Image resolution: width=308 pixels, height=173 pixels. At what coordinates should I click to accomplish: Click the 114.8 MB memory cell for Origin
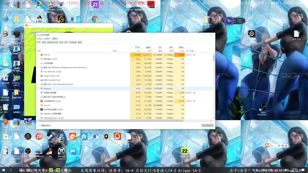point(147,76)
